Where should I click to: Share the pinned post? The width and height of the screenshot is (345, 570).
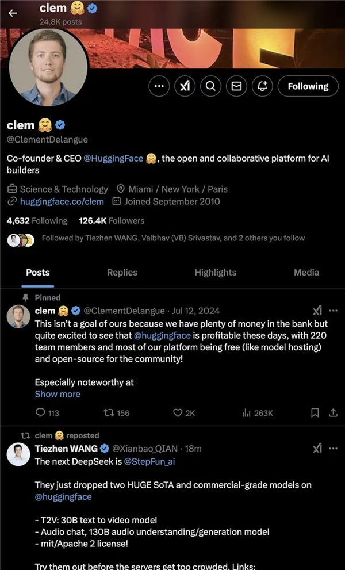coord(333,413)
